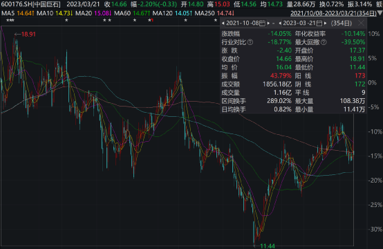
Task: Click the MA120 14.05 indicator label
Action: pyautogui.click(x=172, y=13)
